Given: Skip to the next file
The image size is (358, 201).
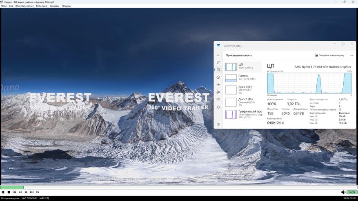Looking at the screenshot, I should coord(32,192).
